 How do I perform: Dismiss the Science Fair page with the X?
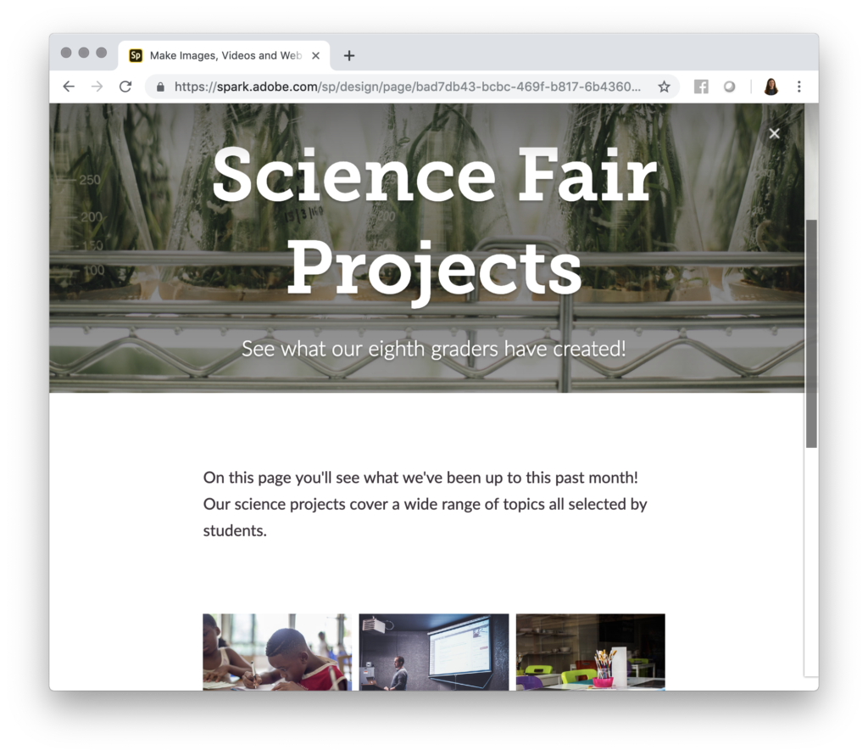pyautogui.click(x=774, y=133)
